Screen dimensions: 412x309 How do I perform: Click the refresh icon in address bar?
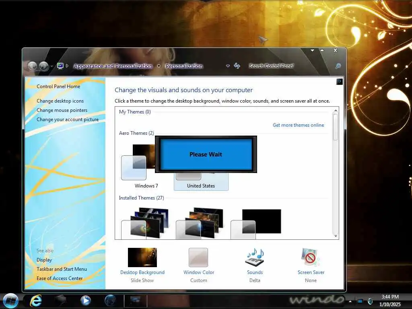click(x=237, y=66)
